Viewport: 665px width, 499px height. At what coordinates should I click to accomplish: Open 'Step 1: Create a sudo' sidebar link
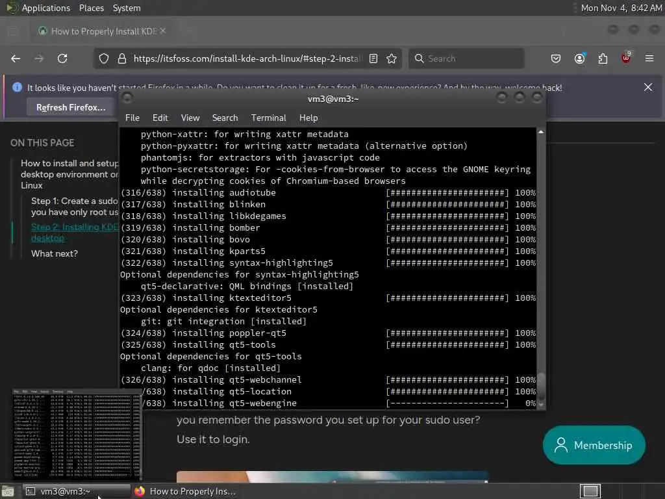[x=75, y=206]
